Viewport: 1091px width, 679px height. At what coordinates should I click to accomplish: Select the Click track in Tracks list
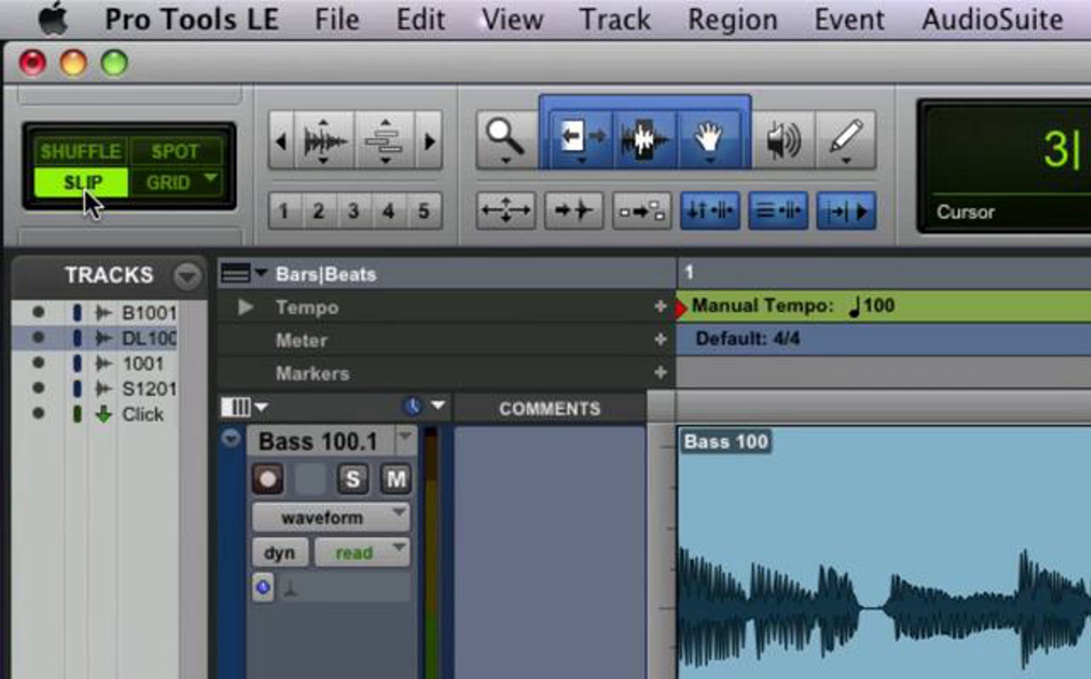pyautogui.click(x=142, y=414)
